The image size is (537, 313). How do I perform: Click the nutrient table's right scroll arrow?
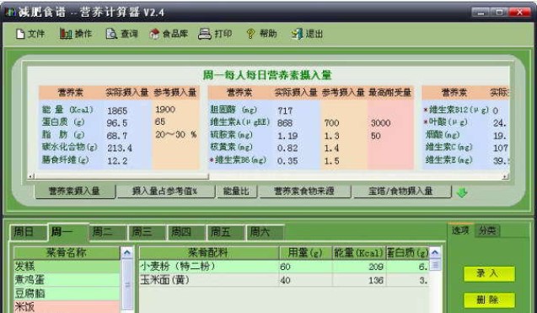pos(505,176)
